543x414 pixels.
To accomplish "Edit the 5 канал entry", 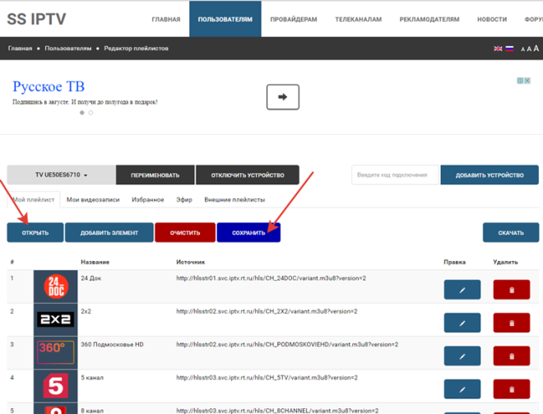I will (x=462, y=389).
